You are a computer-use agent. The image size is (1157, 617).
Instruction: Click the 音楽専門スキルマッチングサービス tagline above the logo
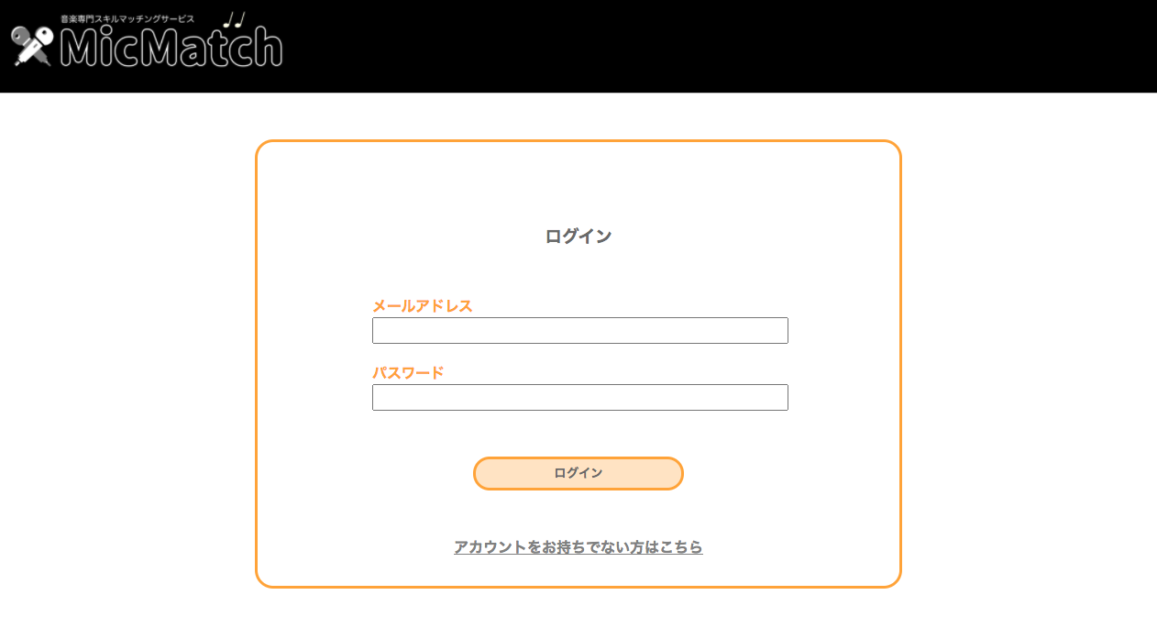click(x=126, y=17)
